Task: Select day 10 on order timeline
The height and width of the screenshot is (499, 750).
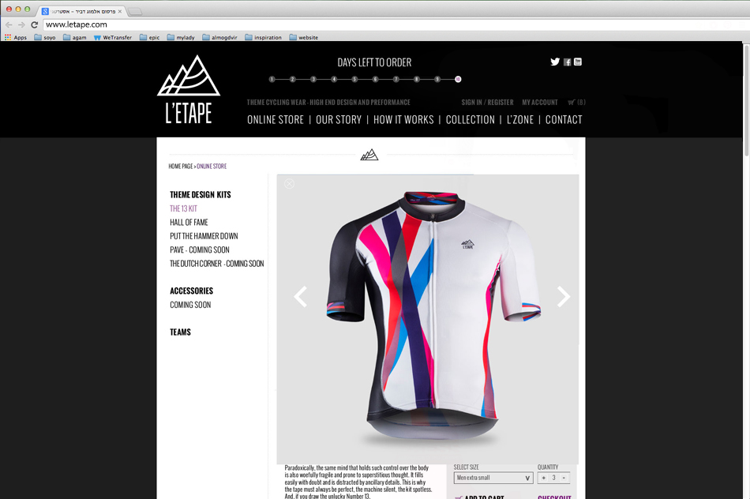Action: [x=458, y=80]
